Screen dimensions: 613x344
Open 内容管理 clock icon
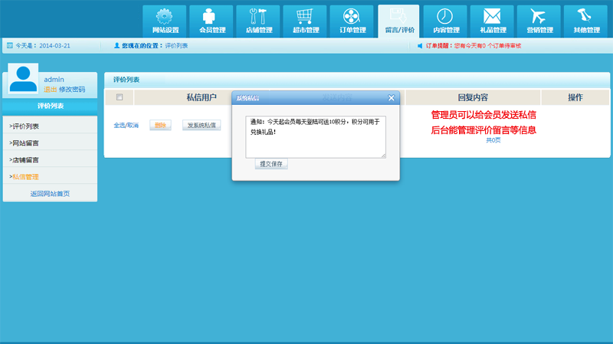445,16
